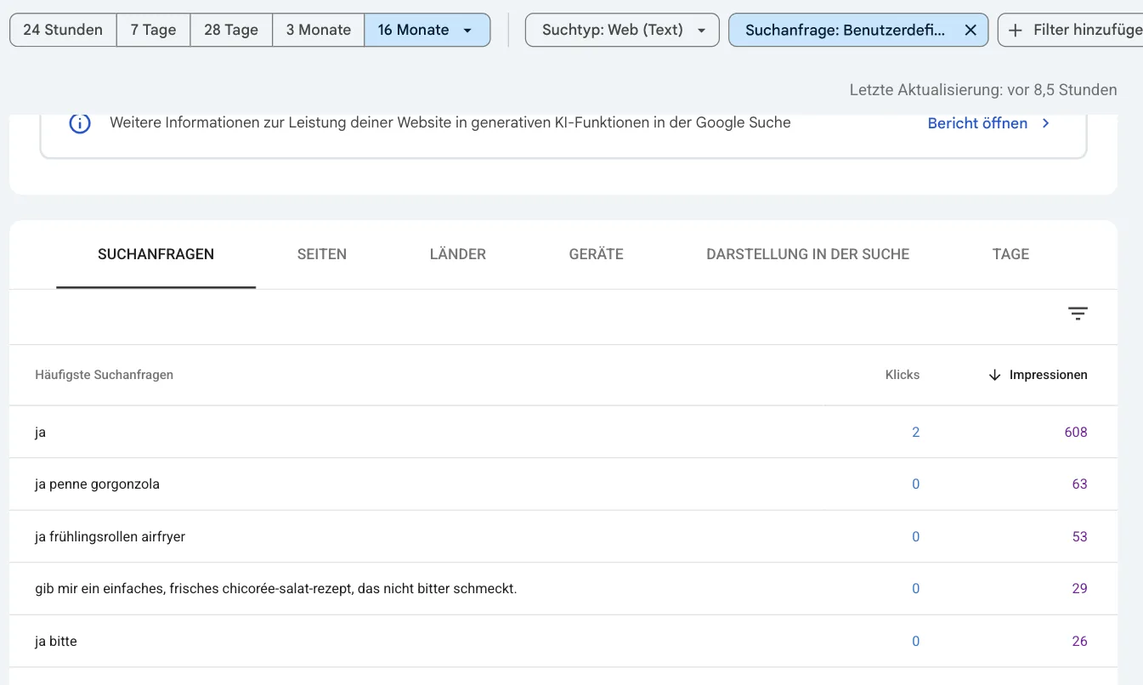Select the 7 Tage date range
The width and height of the screenshot is (1143, 685).
(x=153, y=30)
